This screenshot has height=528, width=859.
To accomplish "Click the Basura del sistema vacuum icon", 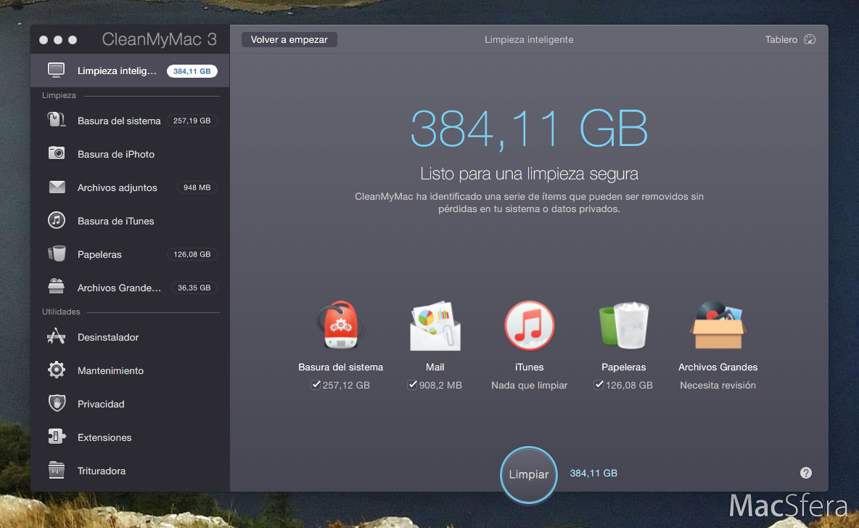I will pyautogui.click(x=340, y=327).
